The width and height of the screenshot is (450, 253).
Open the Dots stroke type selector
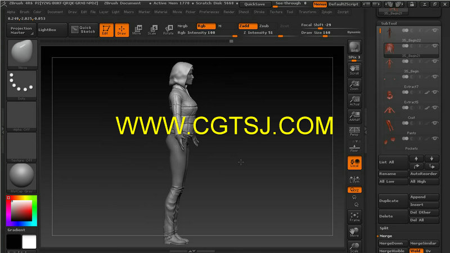[x=22, y=85]
